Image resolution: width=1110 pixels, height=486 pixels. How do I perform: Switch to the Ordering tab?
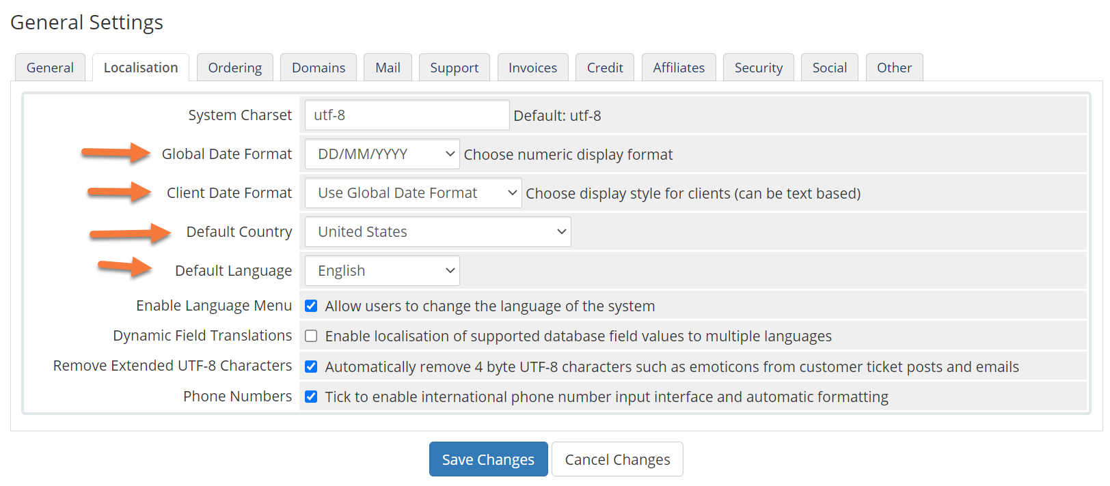point(234,68)
